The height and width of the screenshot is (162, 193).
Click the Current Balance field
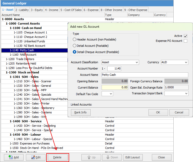[x=115, y=88]
